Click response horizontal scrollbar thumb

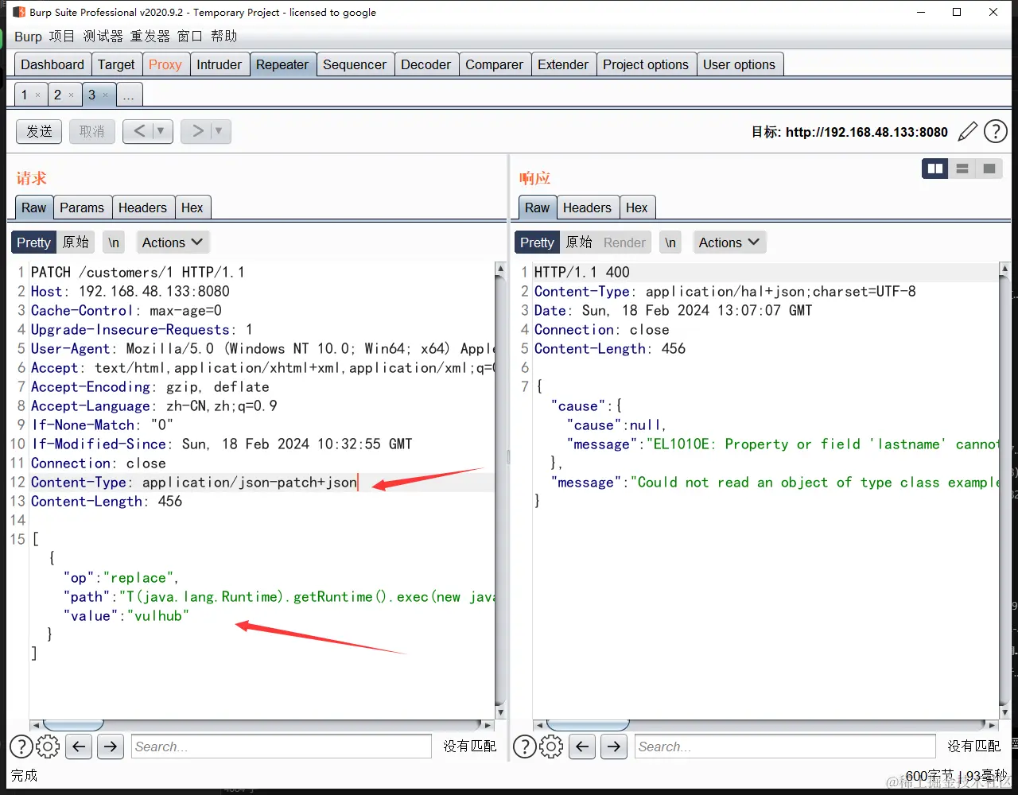pyautogui.click(x=588, y=725)
